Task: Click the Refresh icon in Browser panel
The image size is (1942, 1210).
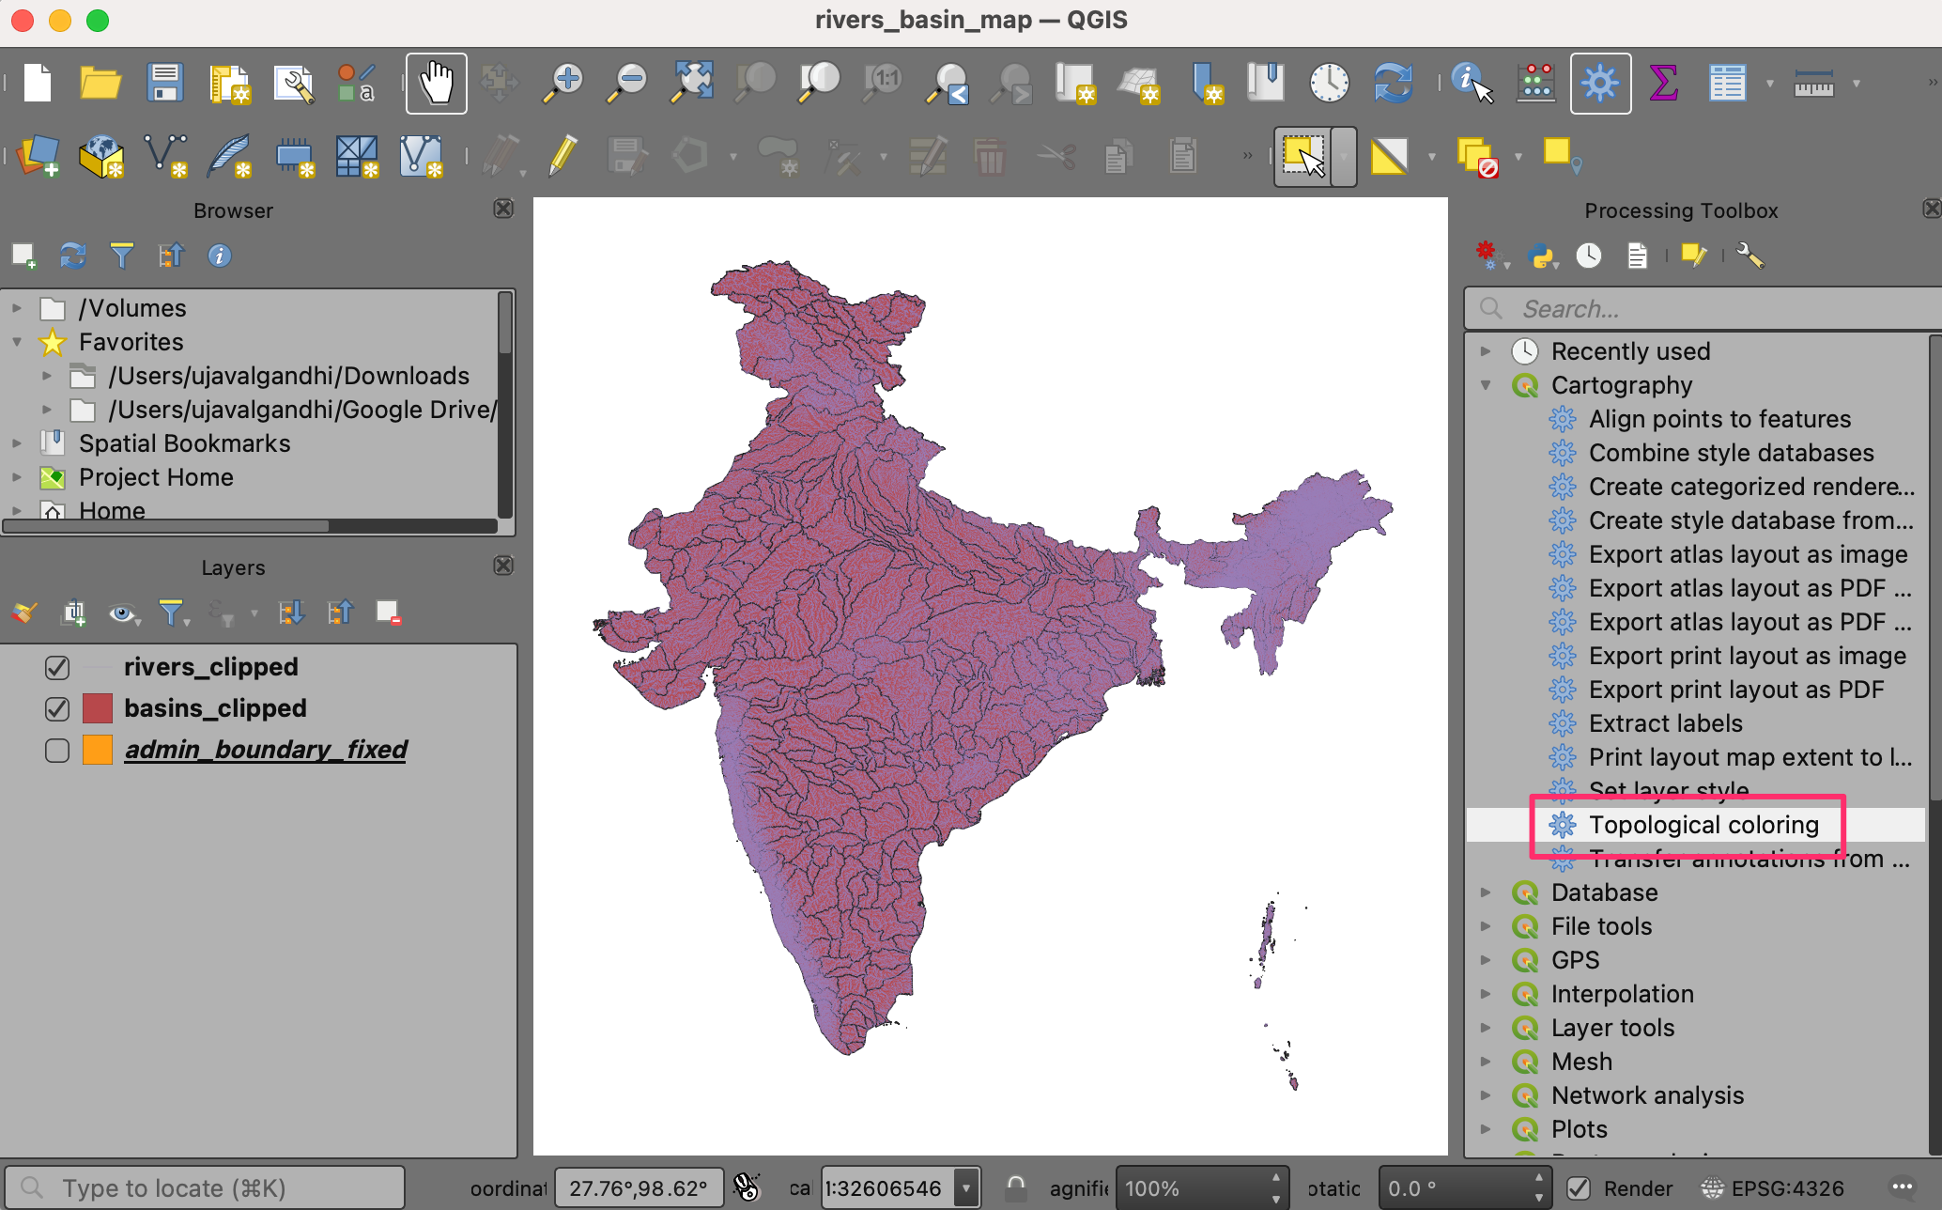Action: tap(73, 256)
